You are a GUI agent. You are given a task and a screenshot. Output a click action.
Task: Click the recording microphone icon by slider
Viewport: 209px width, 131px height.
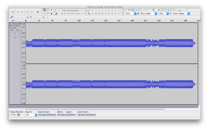12,17
